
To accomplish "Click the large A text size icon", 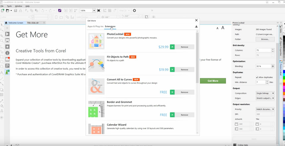I will (223, 28).
